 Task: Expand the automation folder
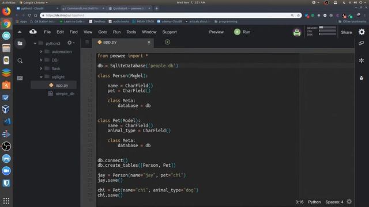(41, 52)
